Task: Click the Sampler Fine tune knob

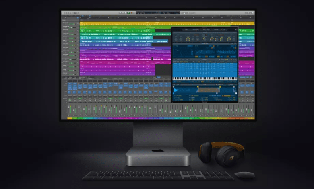Action: (x=181, y=39)
